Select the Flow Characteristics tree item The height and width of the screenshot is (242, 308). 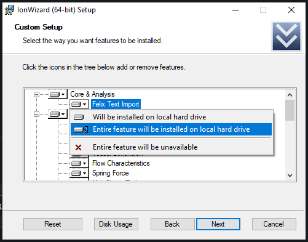pyautogui.click(x=121, y=163)
